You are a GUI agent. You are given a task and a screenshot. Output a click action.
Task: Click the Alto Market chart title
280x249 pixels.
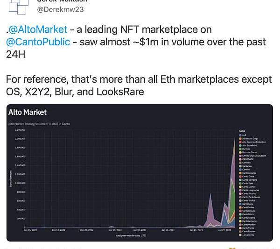pos(28,112)
